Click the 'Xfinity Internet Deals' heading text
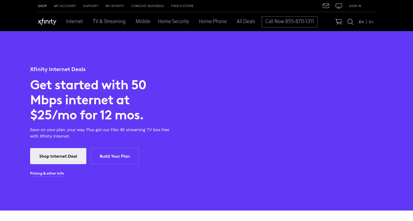 [x=58, y=69]
